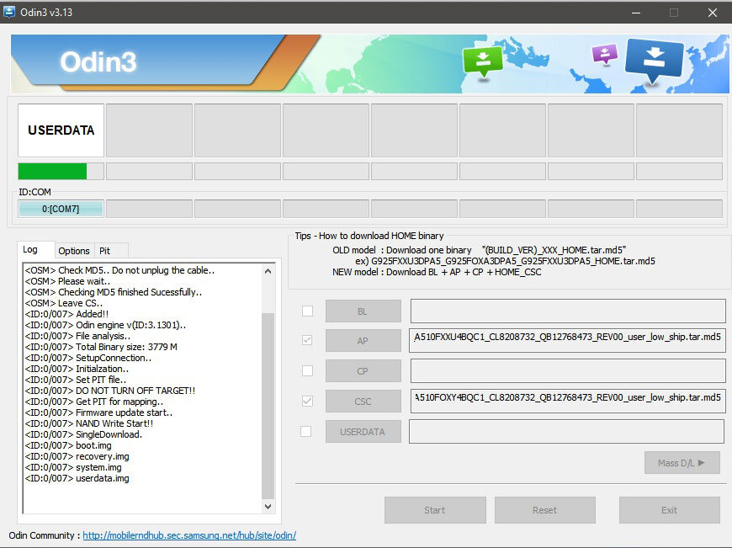Click the BL file button
Viewport: 732px width, 548px height.
coord(363,311)
